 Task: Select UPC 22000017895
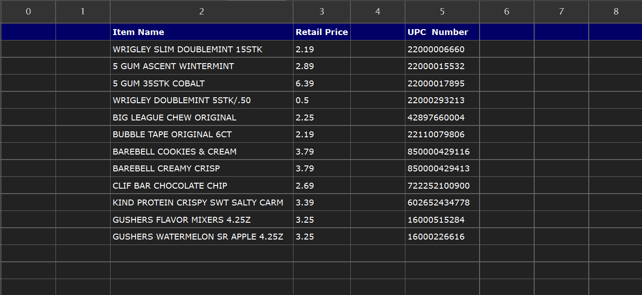pos(442,83)
